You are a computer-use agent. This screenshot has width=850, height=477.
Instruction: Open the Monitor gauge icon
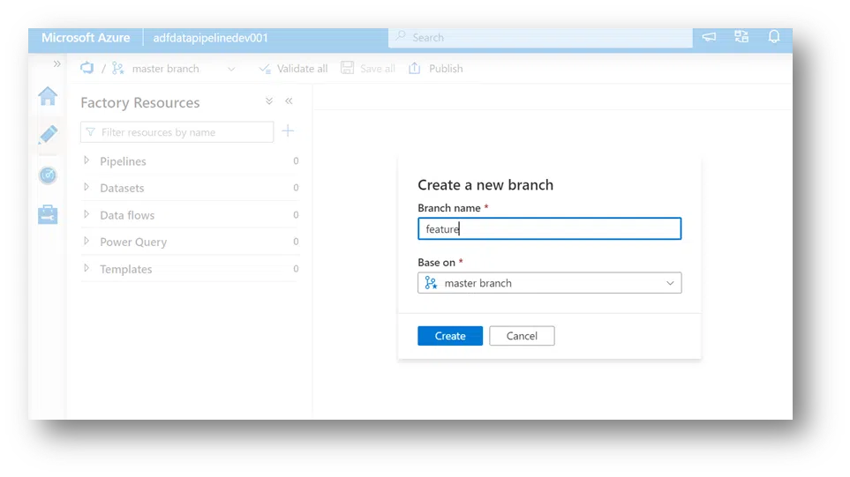coord(48,175)
